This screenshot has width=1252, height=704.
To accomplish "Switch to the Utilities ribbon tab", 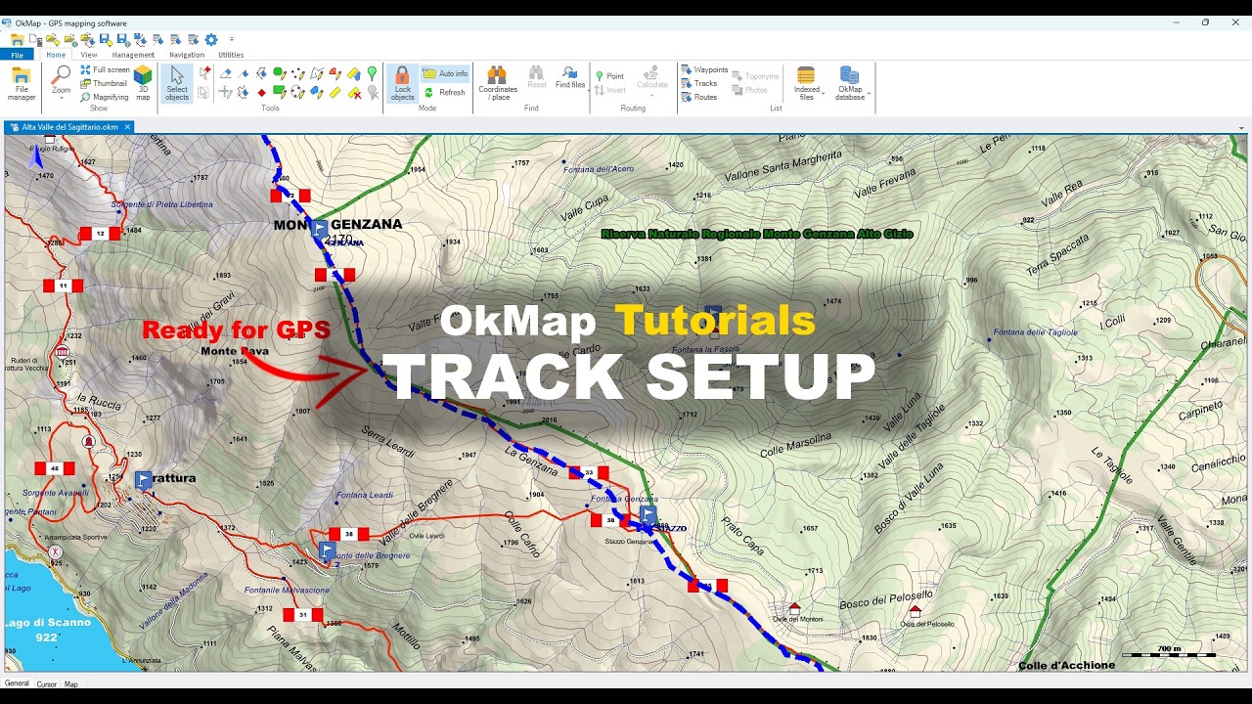I will point(231,55).
